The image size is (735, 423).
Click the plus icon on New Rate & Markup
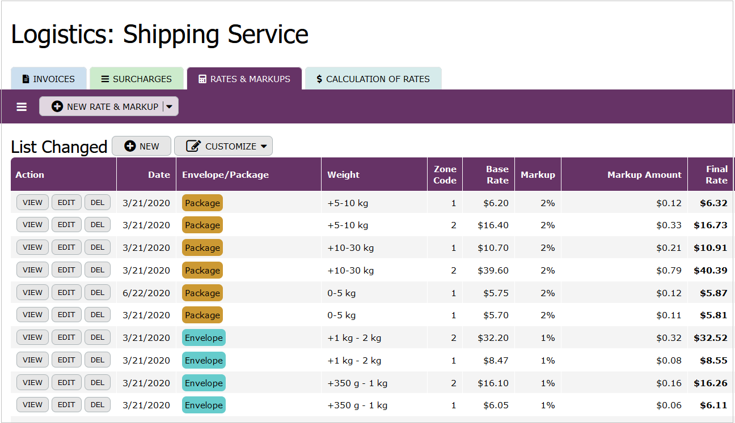[x=57, y=106]
